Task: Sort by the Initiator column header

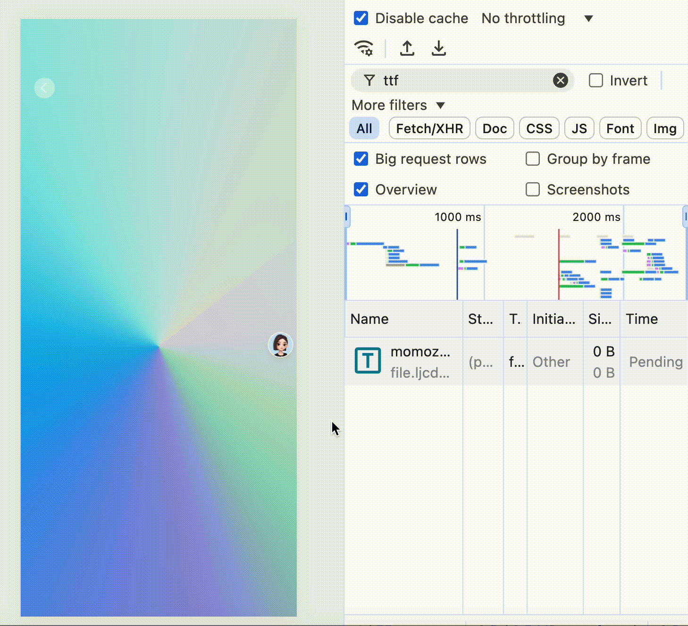Action: pos(555,319)
